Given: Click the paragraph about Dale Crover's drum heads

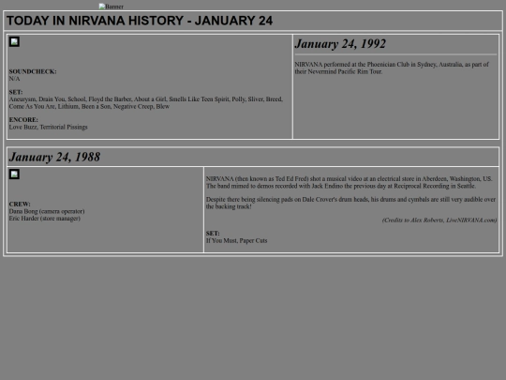Looking at the screenshot, I should pyautogui.click(x=350, y=203).
